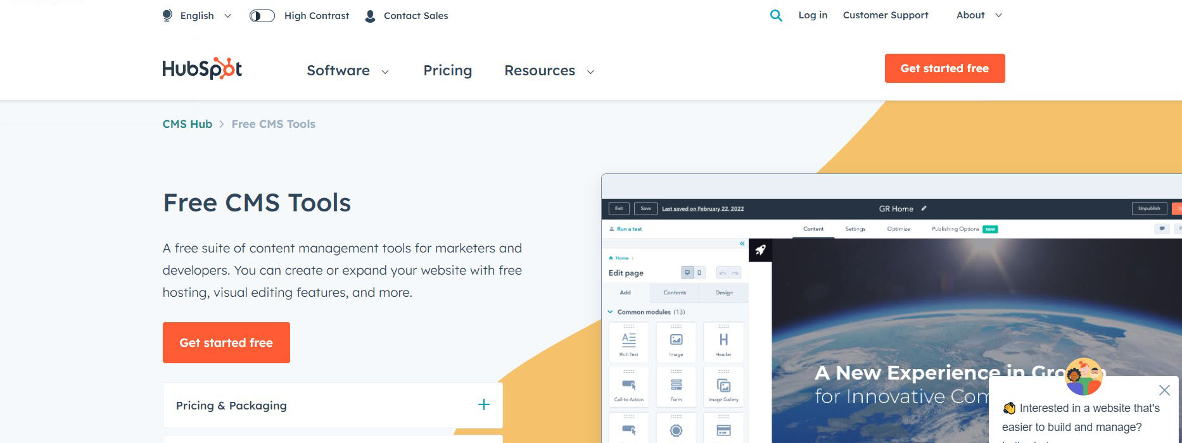Click the Contact Sales link
This screenshot has height=443, width=1182.
(x=407, y=16)
